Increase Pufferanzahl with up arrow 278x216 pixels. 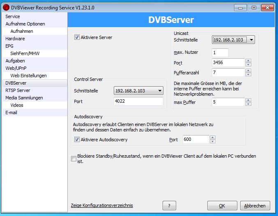[248, 70]
